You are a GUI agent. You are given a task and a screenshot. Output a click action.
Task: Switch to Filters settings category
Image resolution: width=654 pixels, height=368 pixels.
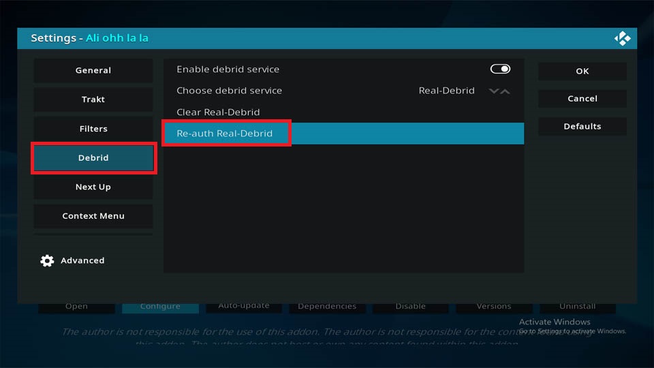pos(93,129)
